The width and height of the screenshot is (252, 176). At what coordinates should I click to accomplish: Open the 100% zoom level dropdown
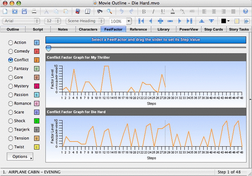129,21
